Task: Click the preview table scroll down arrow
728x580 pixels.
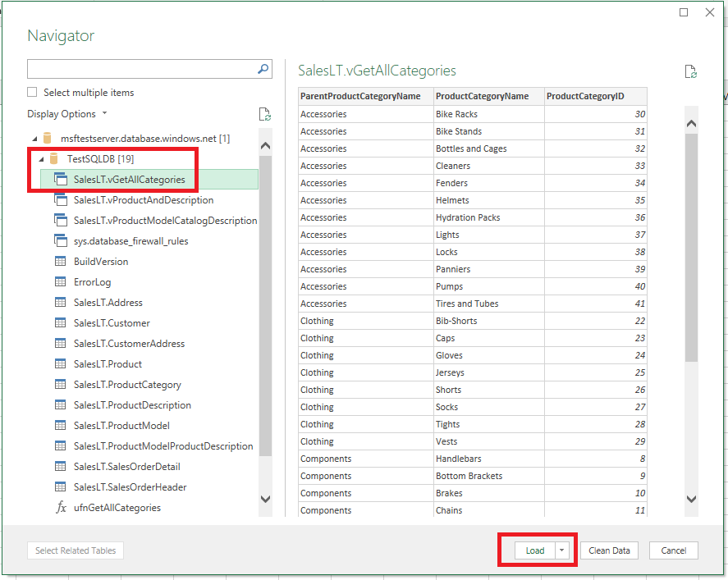Action: point(691,500)
